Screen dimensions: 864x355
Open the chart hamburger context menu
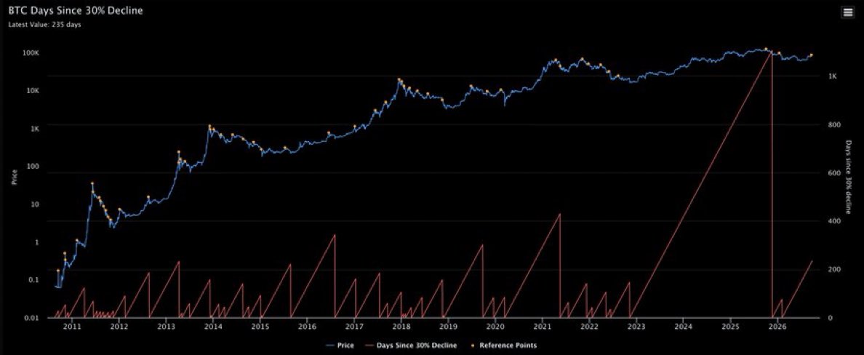(848, 12)
